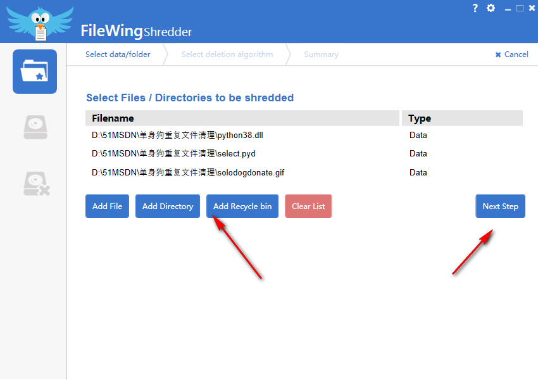
Task: Select the sidebar drive icon with X
Action: pyautogui.click(x=35, y=183)
